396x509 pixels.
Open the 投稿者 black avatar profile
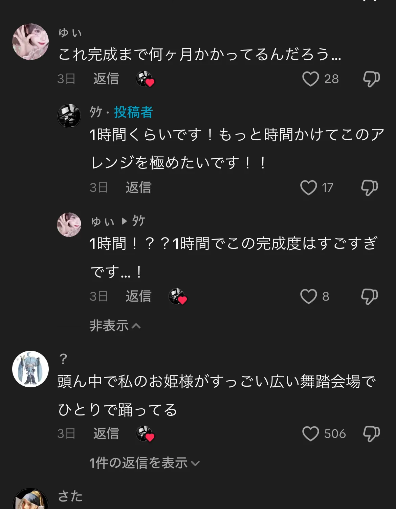pyautogui.click(x=69, y=116)
